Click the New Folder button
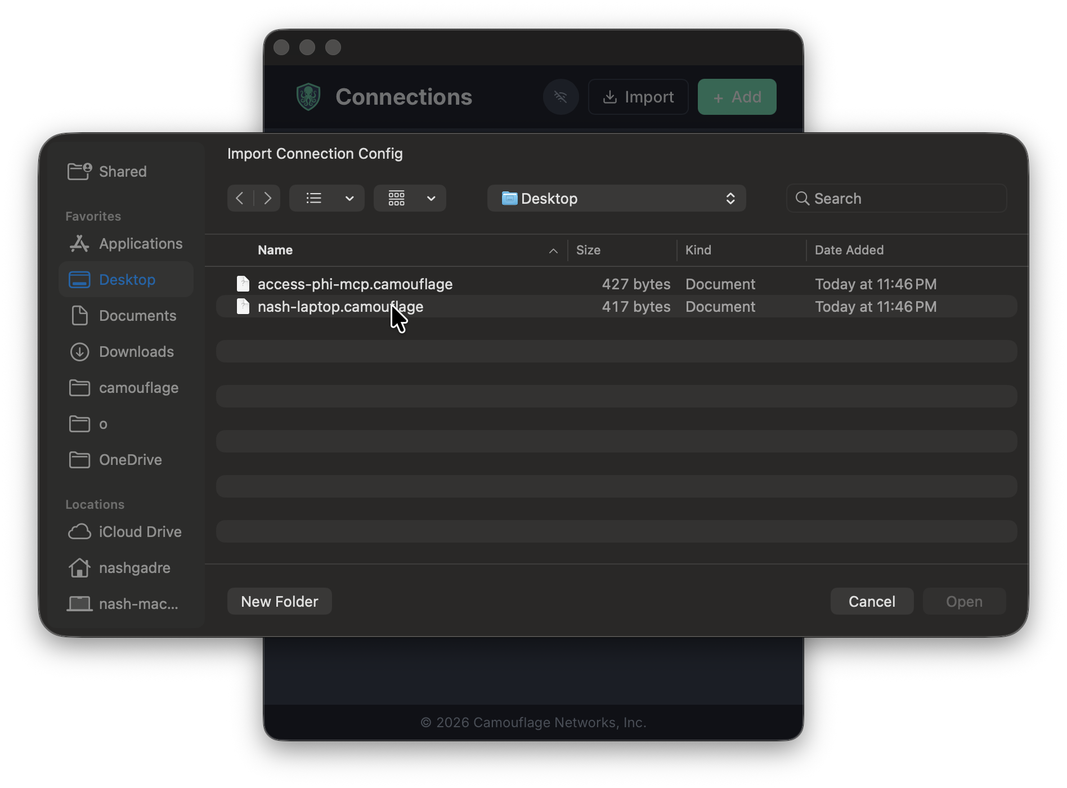The height and width of the screenshot is (788, 1067). pos(279,601)
